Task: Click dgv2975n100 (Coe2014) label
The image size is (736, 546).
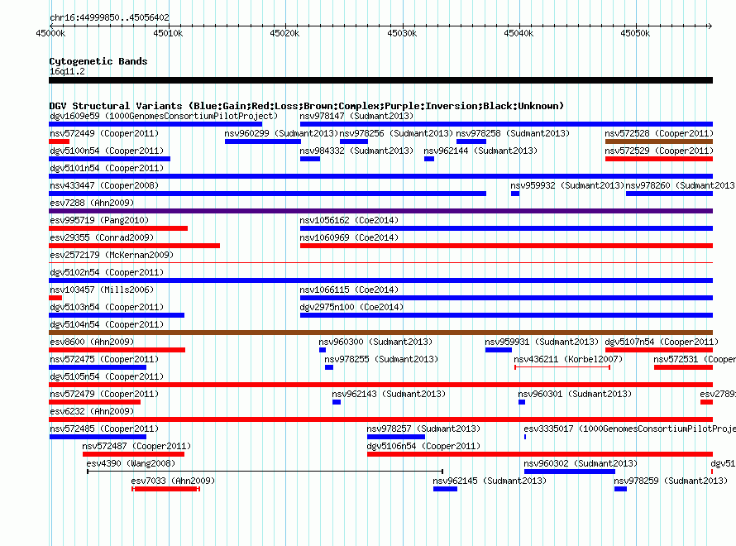Action: coord(351,307)
